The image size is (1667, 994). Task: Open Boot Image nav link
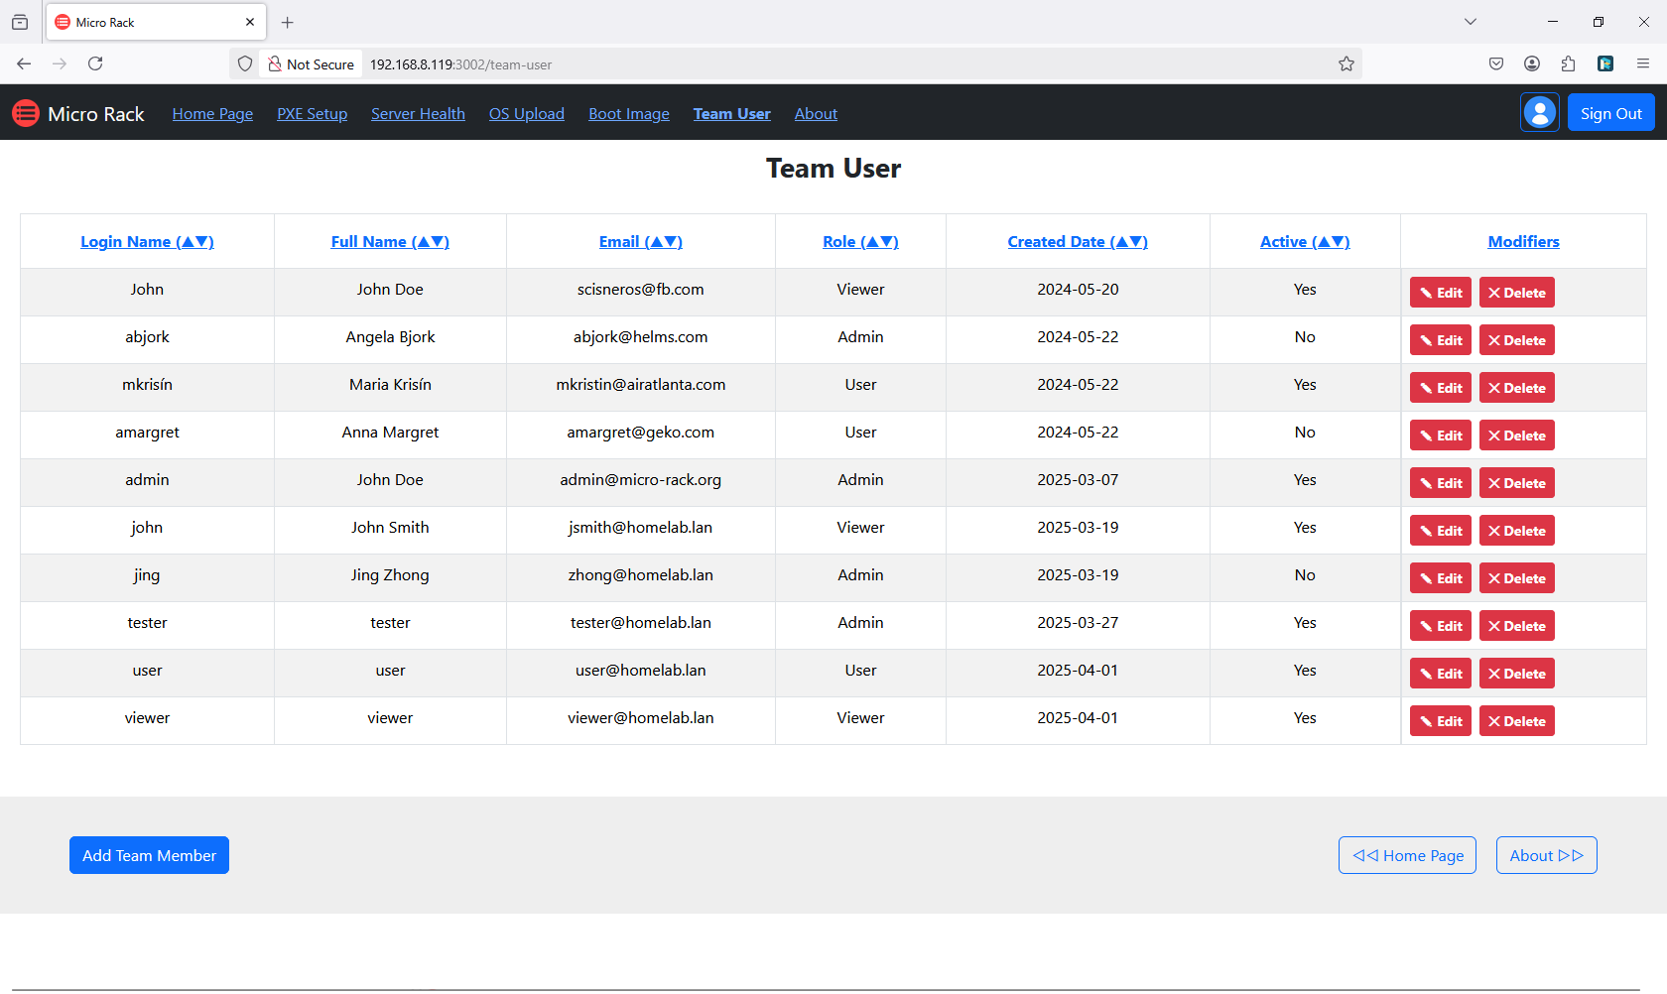(629, 113)
